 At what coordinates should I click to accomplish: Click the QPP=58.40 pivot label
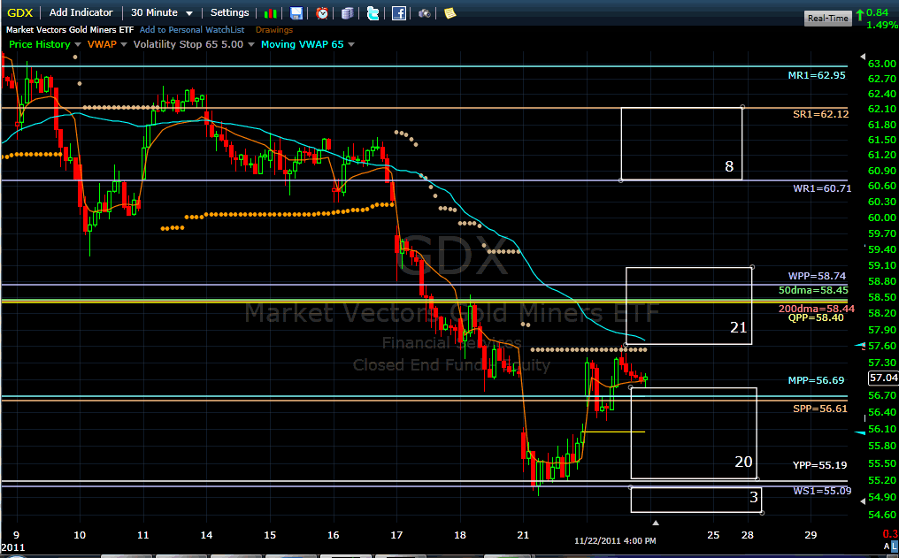click(x=816, y=318)
